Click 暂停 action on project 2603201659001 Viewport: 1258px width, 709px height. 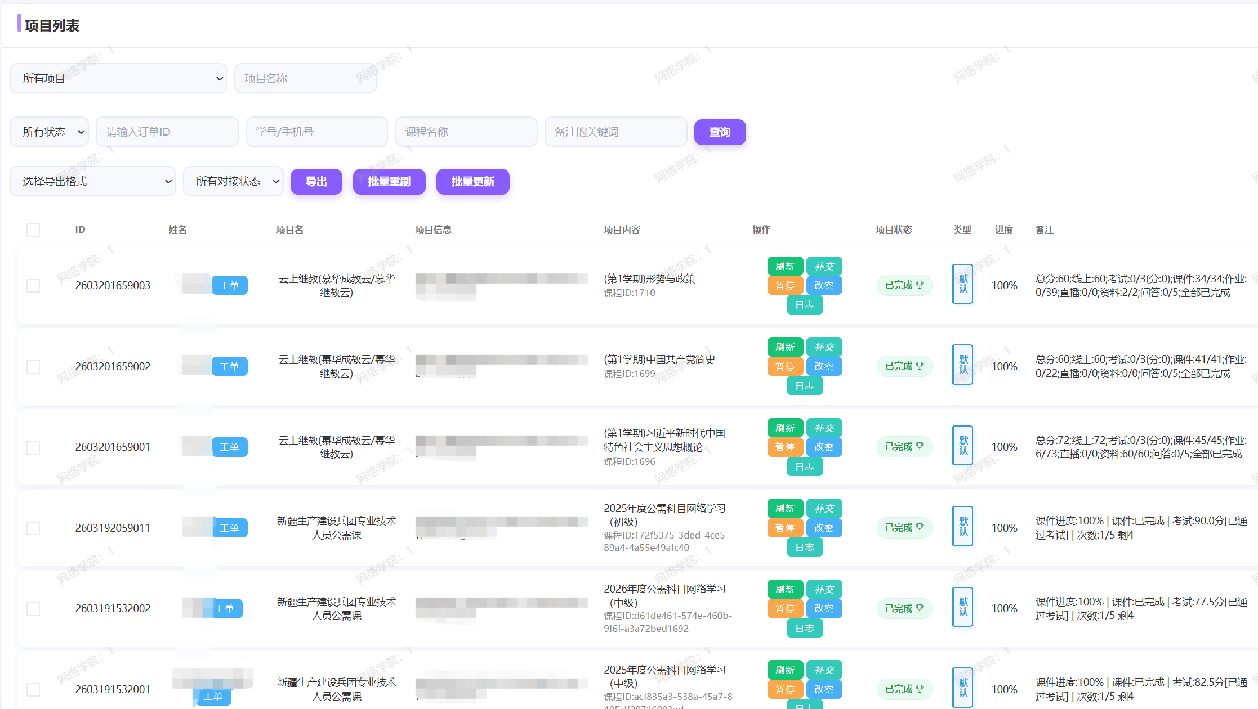(785, 447)
